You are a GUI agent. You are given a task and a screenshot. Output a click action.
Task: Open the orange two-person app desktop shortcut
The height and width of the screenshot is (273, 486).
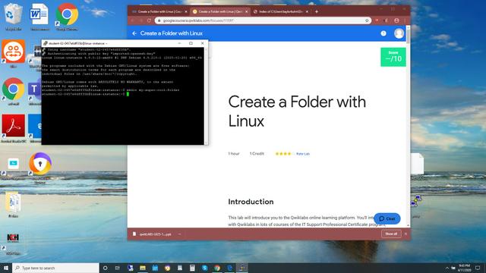click(x=13, y=53)
